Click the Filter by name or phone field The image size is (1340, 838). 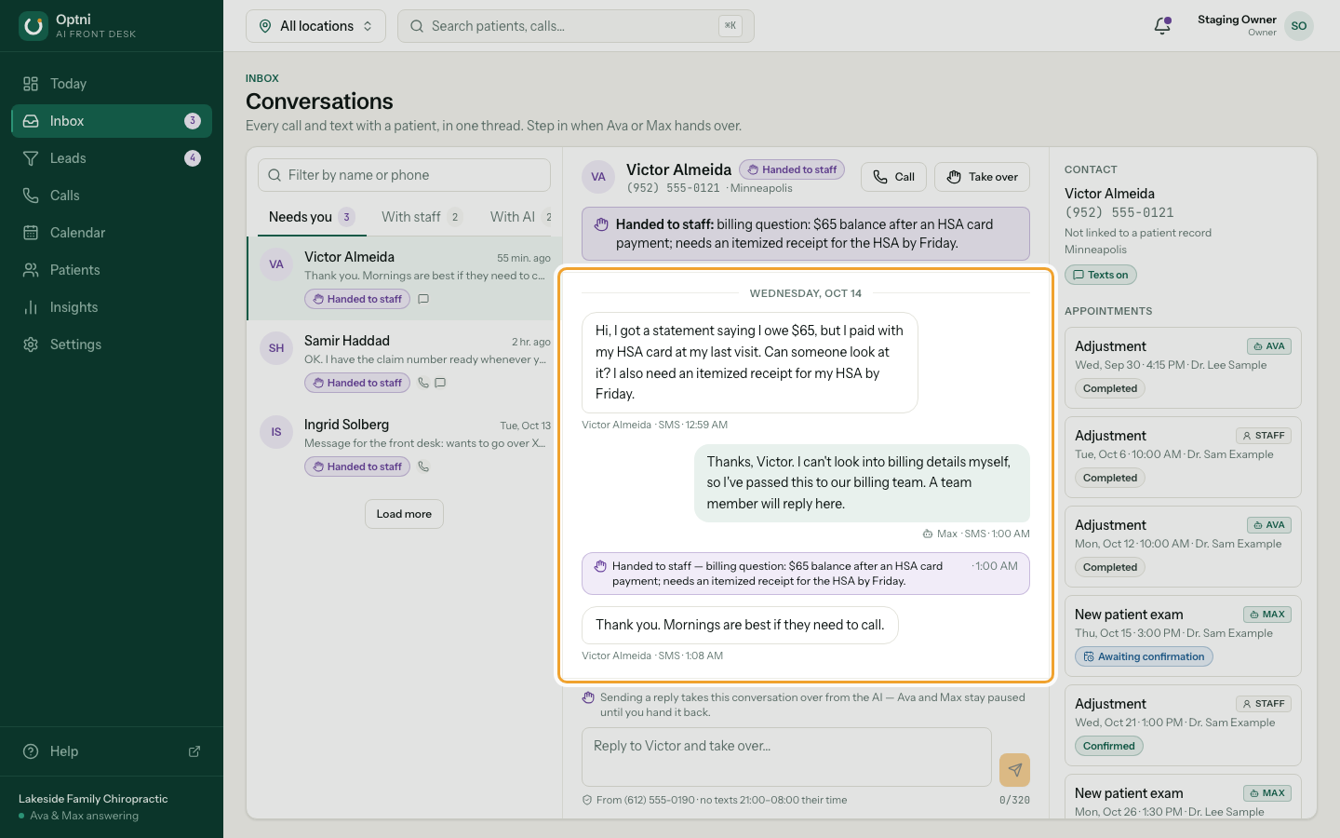point(404,175)
